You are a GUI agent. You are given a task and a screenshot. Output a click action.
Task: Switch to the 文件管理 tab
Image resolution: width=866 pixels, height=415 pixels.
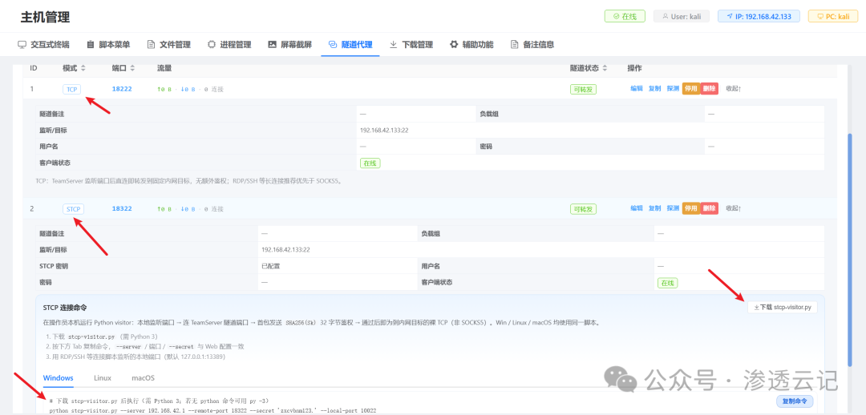[169, 45]
